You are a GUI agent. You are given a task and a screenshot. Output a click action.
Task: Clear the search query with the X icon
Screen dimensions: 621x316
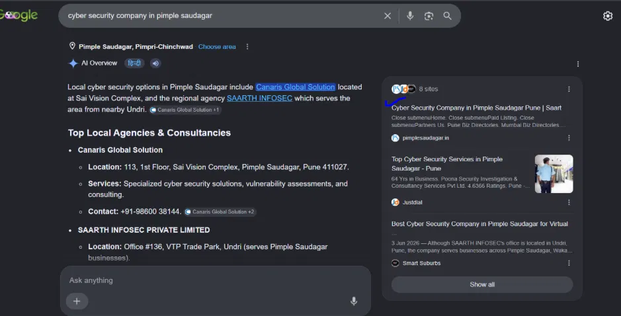coord(388,16)
